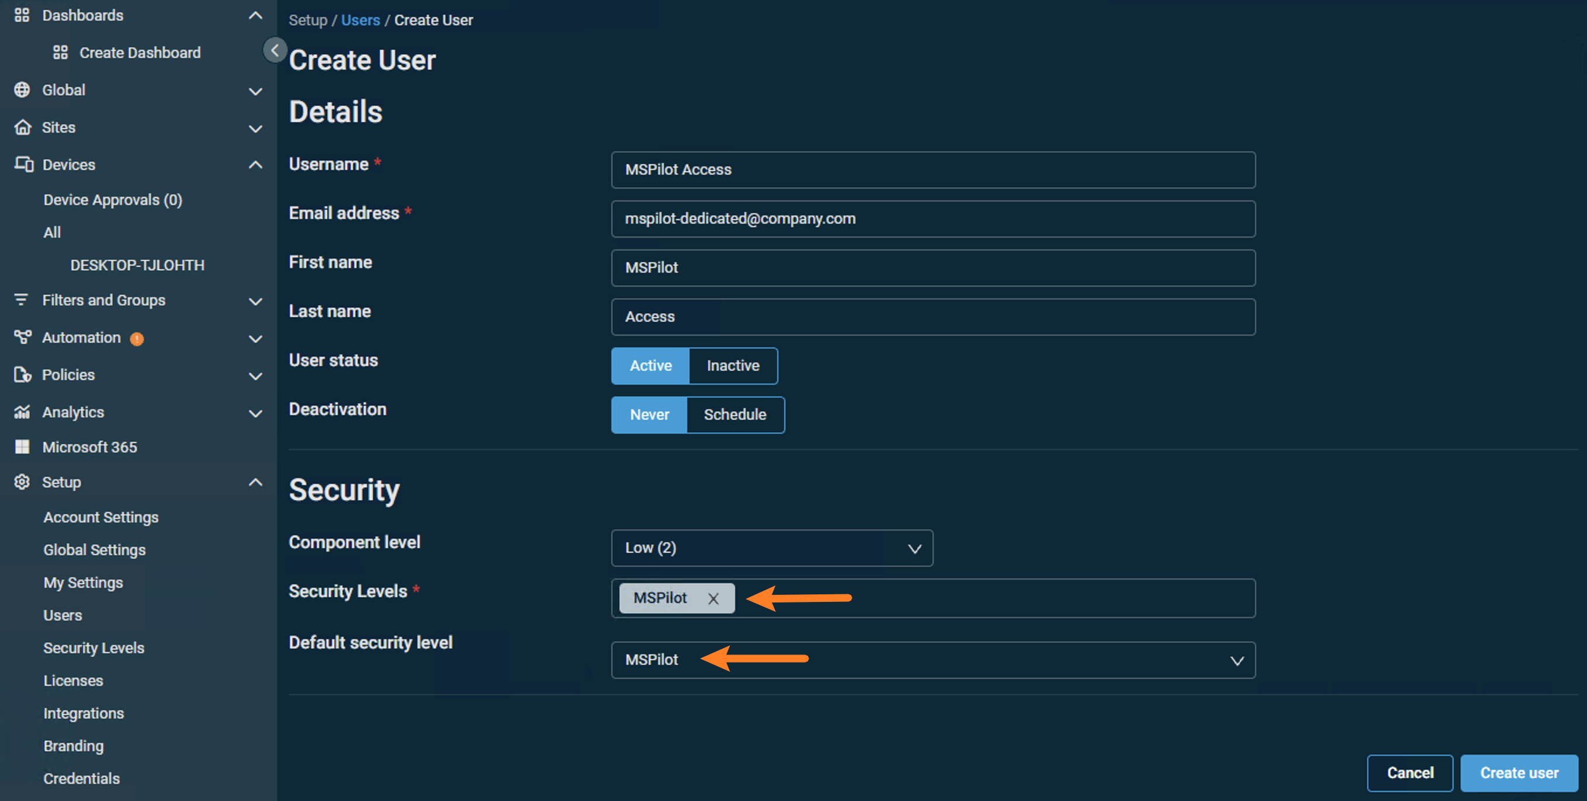
Task: Collapse the Devices section chevron
Action: (255, 165)
